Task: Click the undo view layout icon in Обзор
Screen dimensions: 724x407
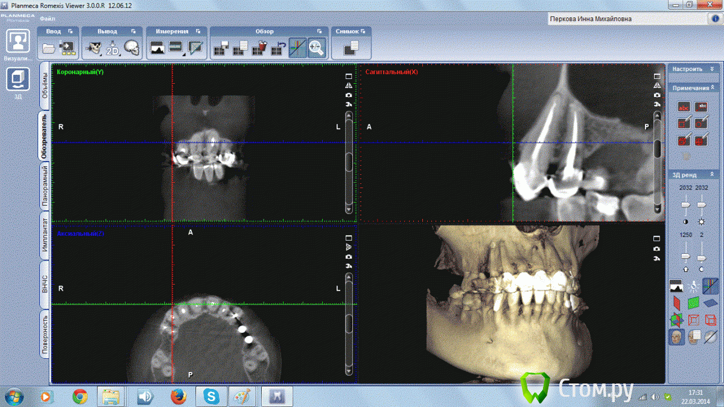Action: (x=279, y=48)
